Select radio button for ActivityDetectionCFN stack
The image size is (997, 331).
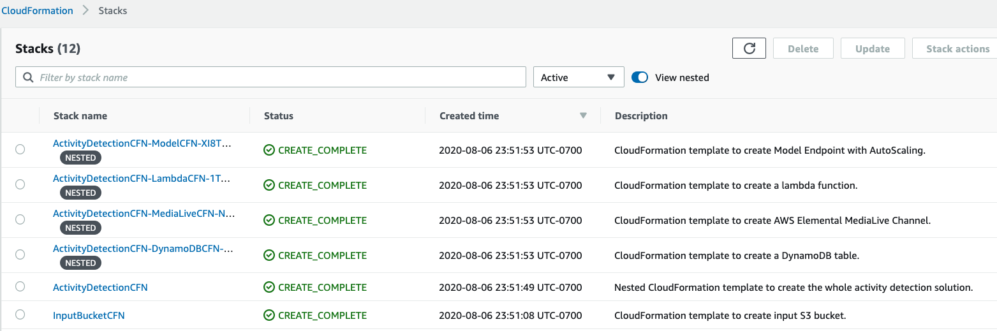tap(20, 286)
